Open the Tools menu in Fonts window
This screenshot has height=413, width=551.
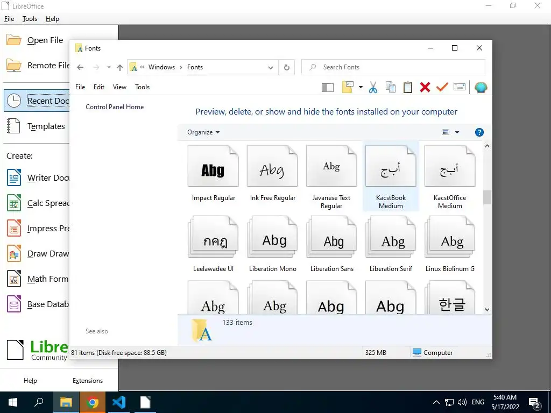pyautogui.click(x=142, y=87)
